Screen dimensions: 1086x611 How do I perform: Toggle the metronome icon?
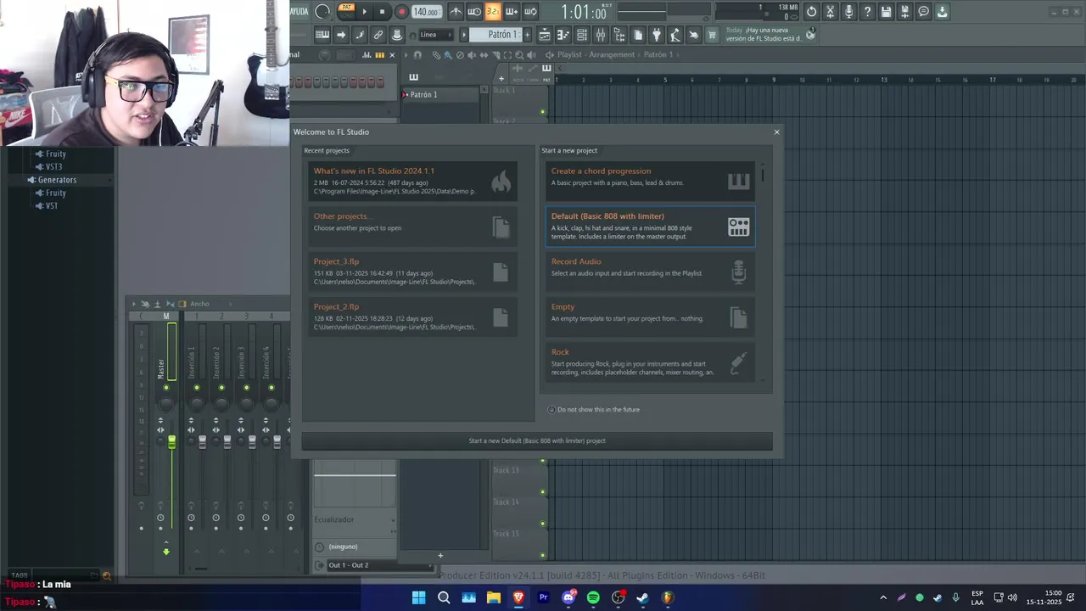click(x=456, y=12)
